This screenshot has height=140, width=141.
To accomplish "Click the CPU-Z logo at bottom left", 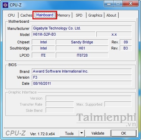I will point(16,133).
